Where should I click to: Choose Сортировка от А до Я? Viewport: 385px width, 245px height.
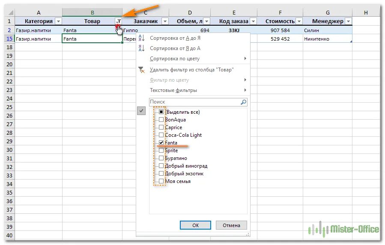[193, 38]
